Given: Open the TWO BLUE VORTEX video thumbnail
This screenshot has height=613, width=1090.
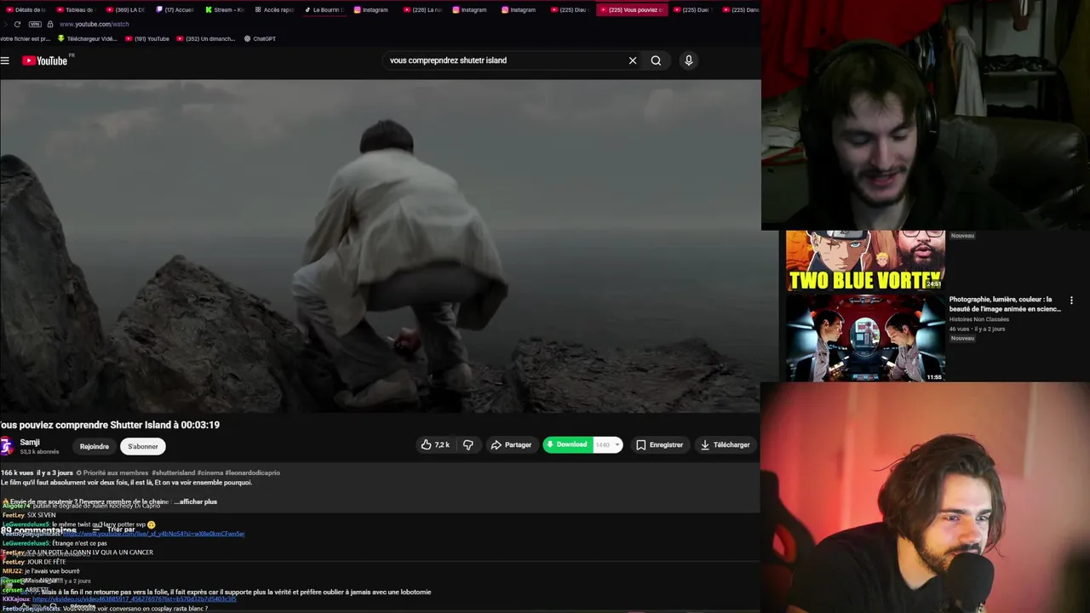Looking at the screenshot, I should tap(865, 261).
